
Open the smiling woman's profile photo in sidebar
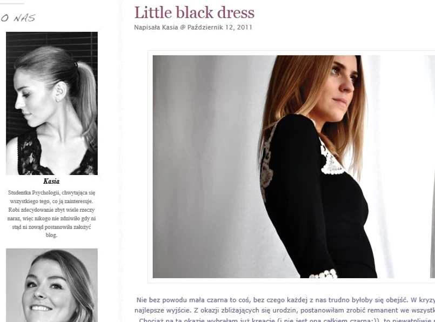(52, 285)
